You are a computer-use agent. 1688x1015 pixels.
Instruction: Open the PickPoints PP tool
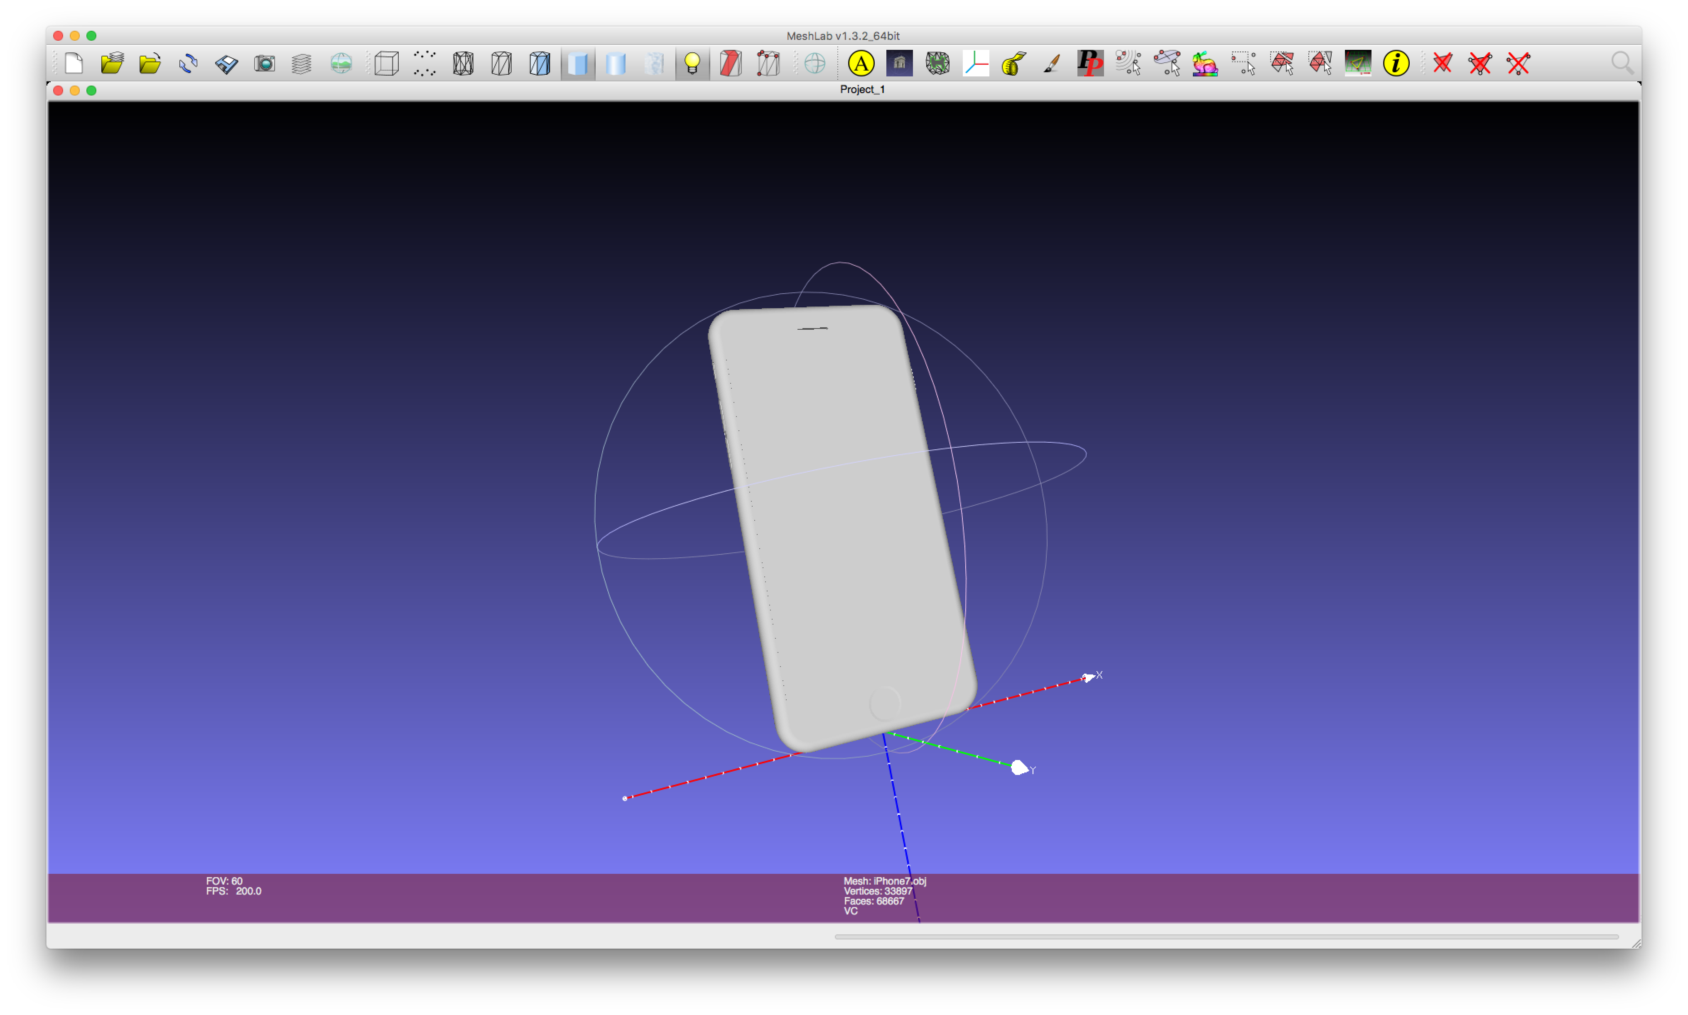click(1090, 64)
